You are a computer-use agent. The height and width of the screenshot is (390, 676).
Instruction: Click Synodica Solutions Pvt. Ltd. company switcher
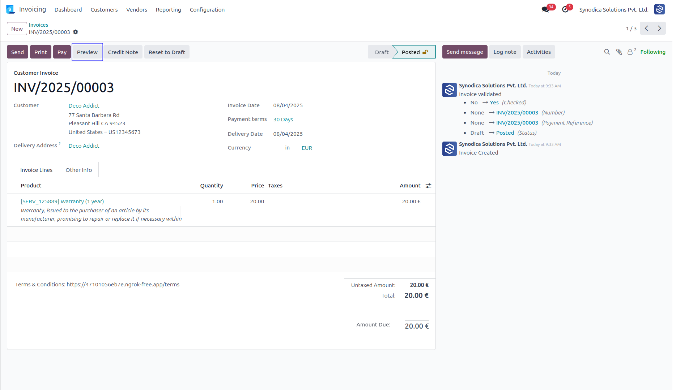[x=614, y=10]
